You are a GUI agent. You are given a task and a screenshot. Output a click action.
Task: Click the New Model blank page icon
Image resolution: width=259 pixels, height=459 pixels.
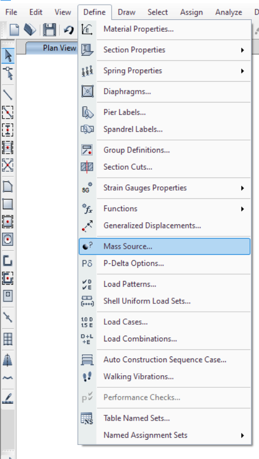pyautogui.click(x=15, y=30)
